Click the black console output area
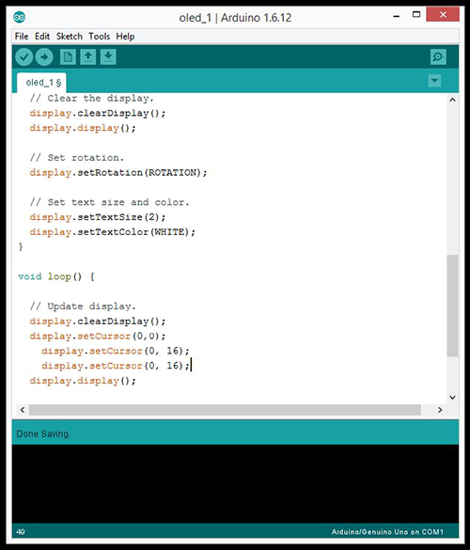Screen dimensions: 470x550 (235, 483)
